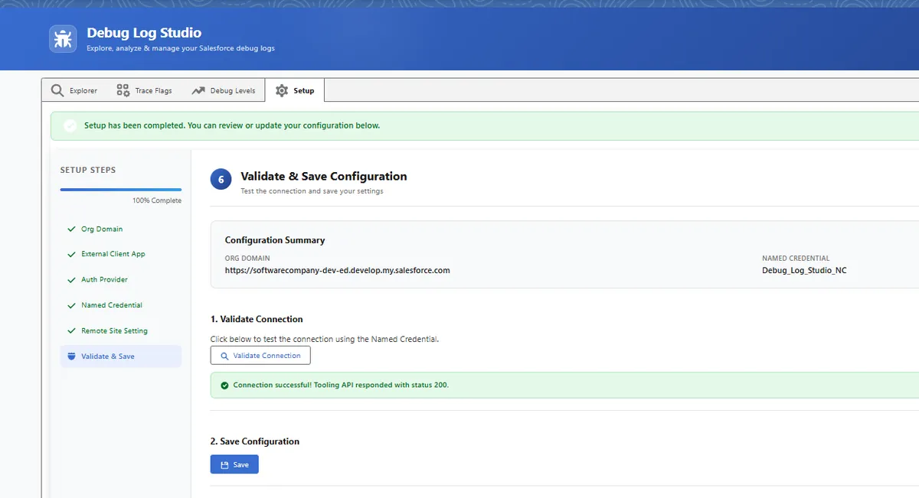Viewport: 919px width, 498px height.
Task: Click the Setup gear icon
Action: 282,90
